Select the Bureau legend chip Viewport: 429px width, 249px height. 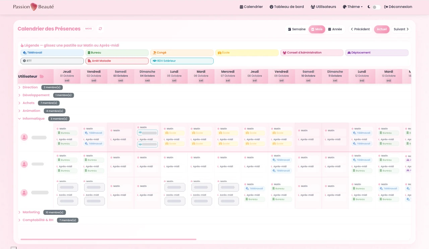pyautogui.click(x=117, y=53)
